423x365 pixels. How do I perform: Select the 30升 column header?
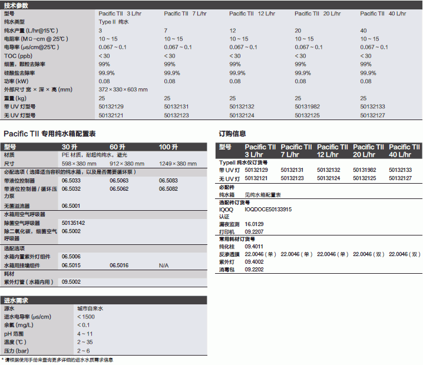[x=70, y=147]
